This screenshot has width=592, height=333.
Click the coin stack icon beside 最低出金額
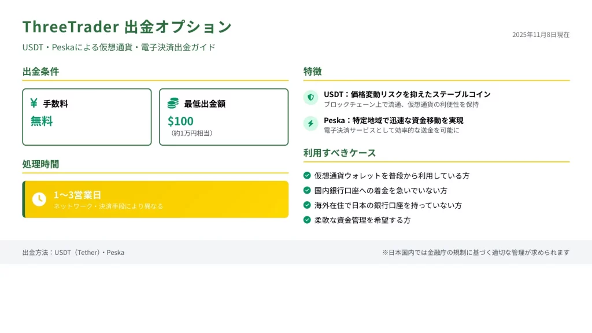click(x=173, y=103)
